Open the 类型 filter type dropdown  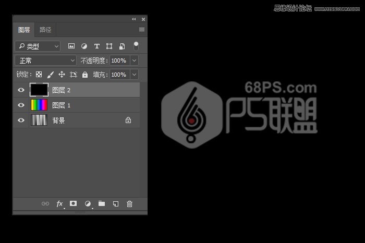38,46
